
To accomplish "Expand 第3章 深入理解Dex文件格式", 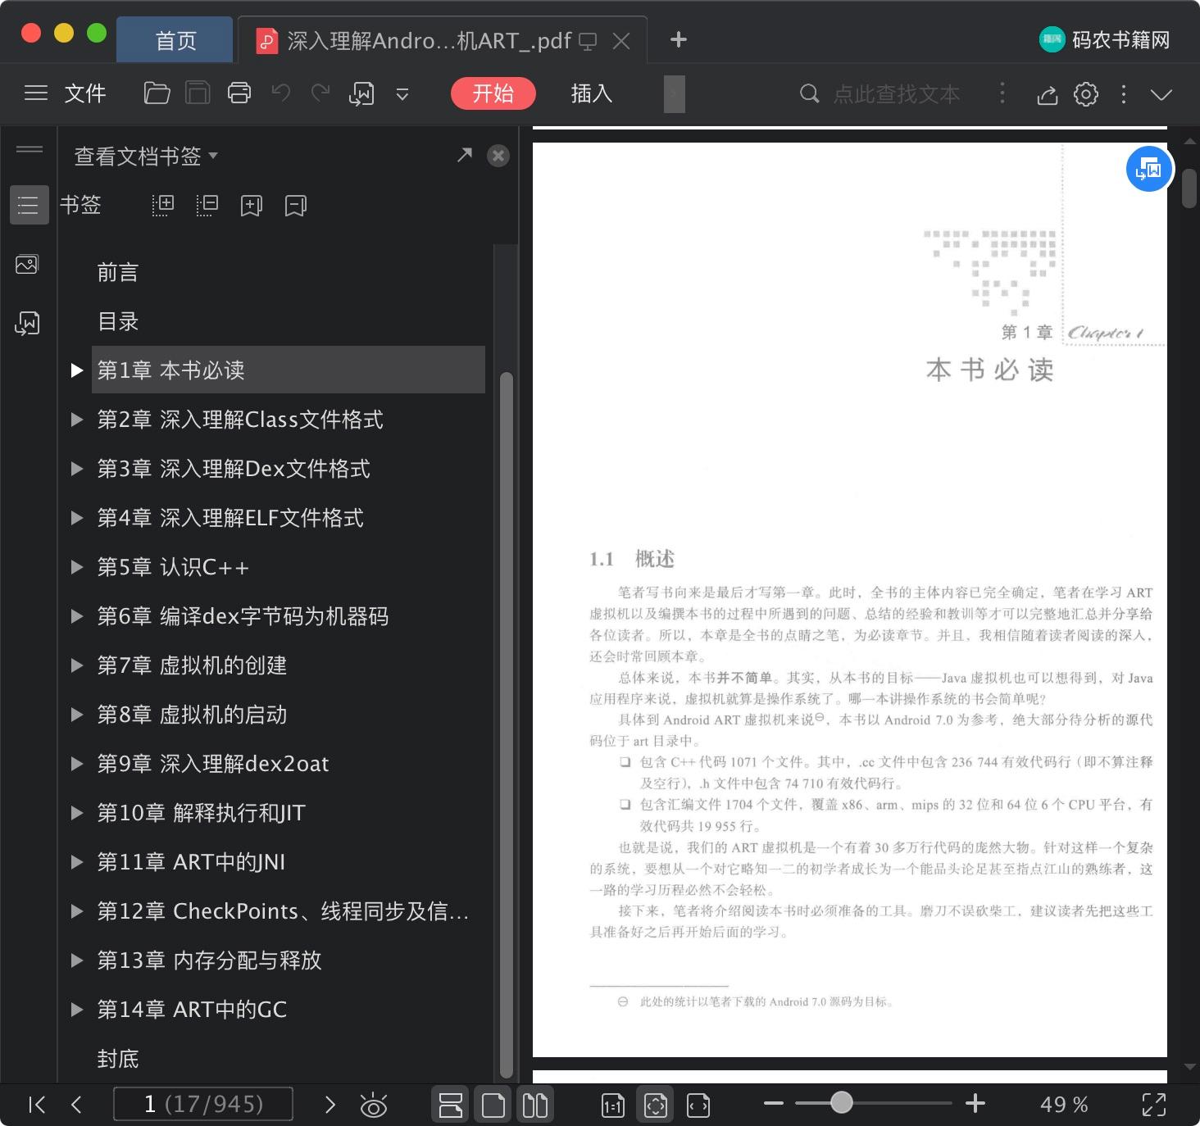I will [x=77, y=469].
